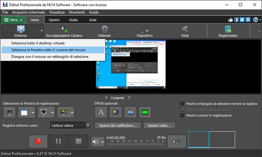
Task: Choose Disegna con il mouse un rettangolo
Action: click(53, 56)
